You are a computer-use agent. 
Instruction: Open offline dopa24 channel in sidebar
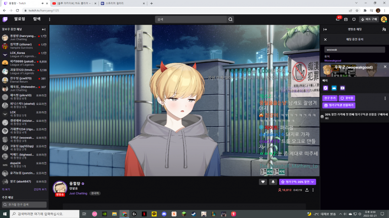(x=24, y=165)
